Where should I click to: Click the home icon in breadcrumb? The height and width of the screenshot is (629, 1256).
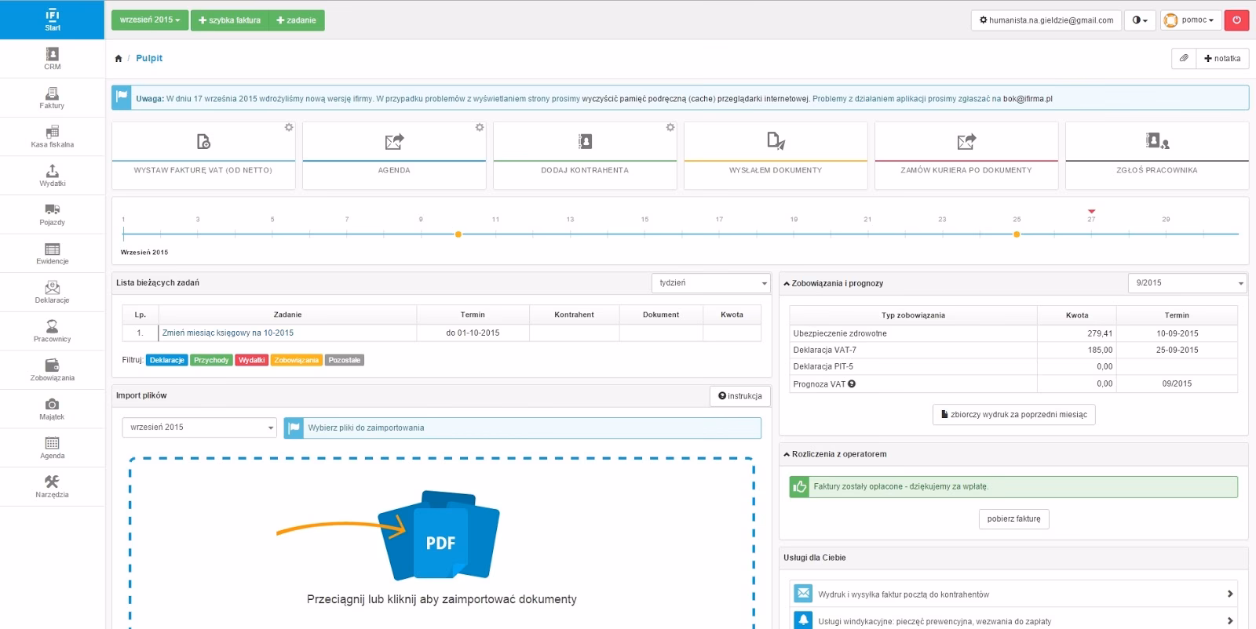click(119, 58)
